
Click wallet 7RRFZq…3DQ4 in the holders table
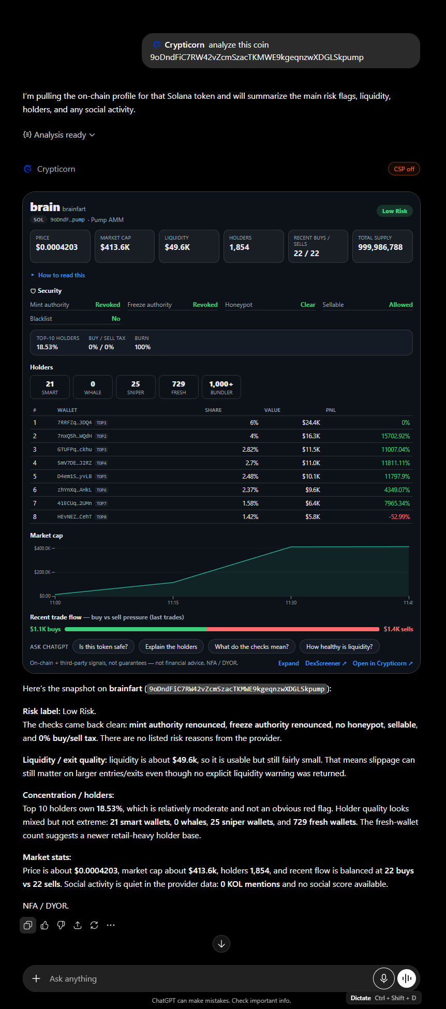pyautogui.click(x=75, y=423)
